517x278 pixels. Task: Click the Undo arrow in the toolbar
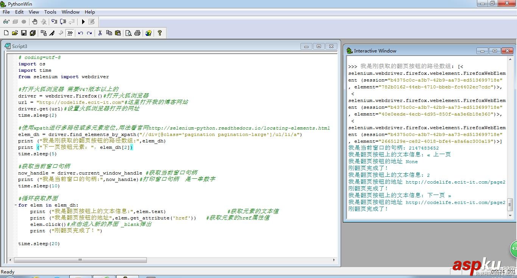(x=81, y=33)
